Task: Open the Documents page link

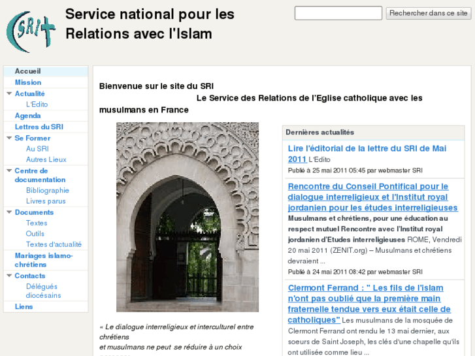Action: pyautogui.click(x=34, y=212)
